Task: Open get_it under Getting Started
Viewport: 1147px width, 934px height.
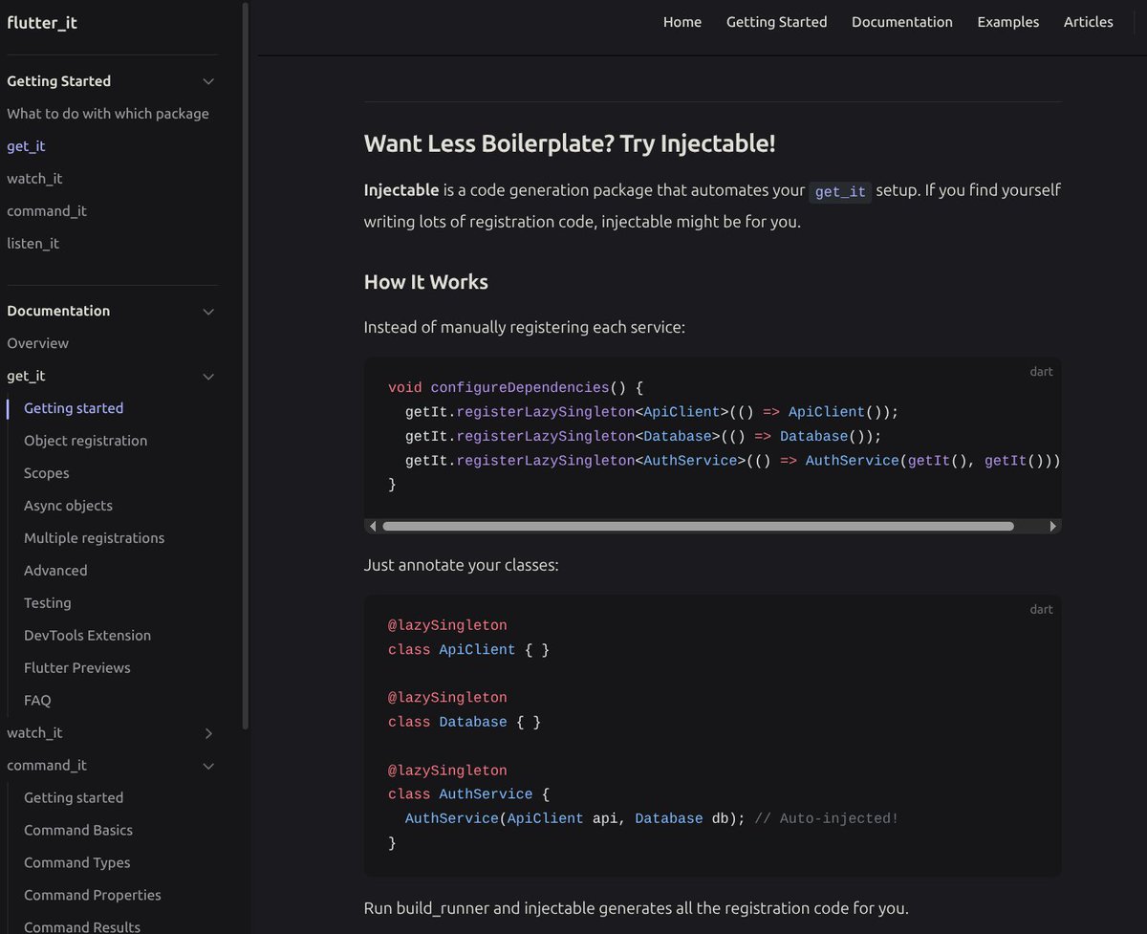Action: pyautogui.click(x=26, y=146)
